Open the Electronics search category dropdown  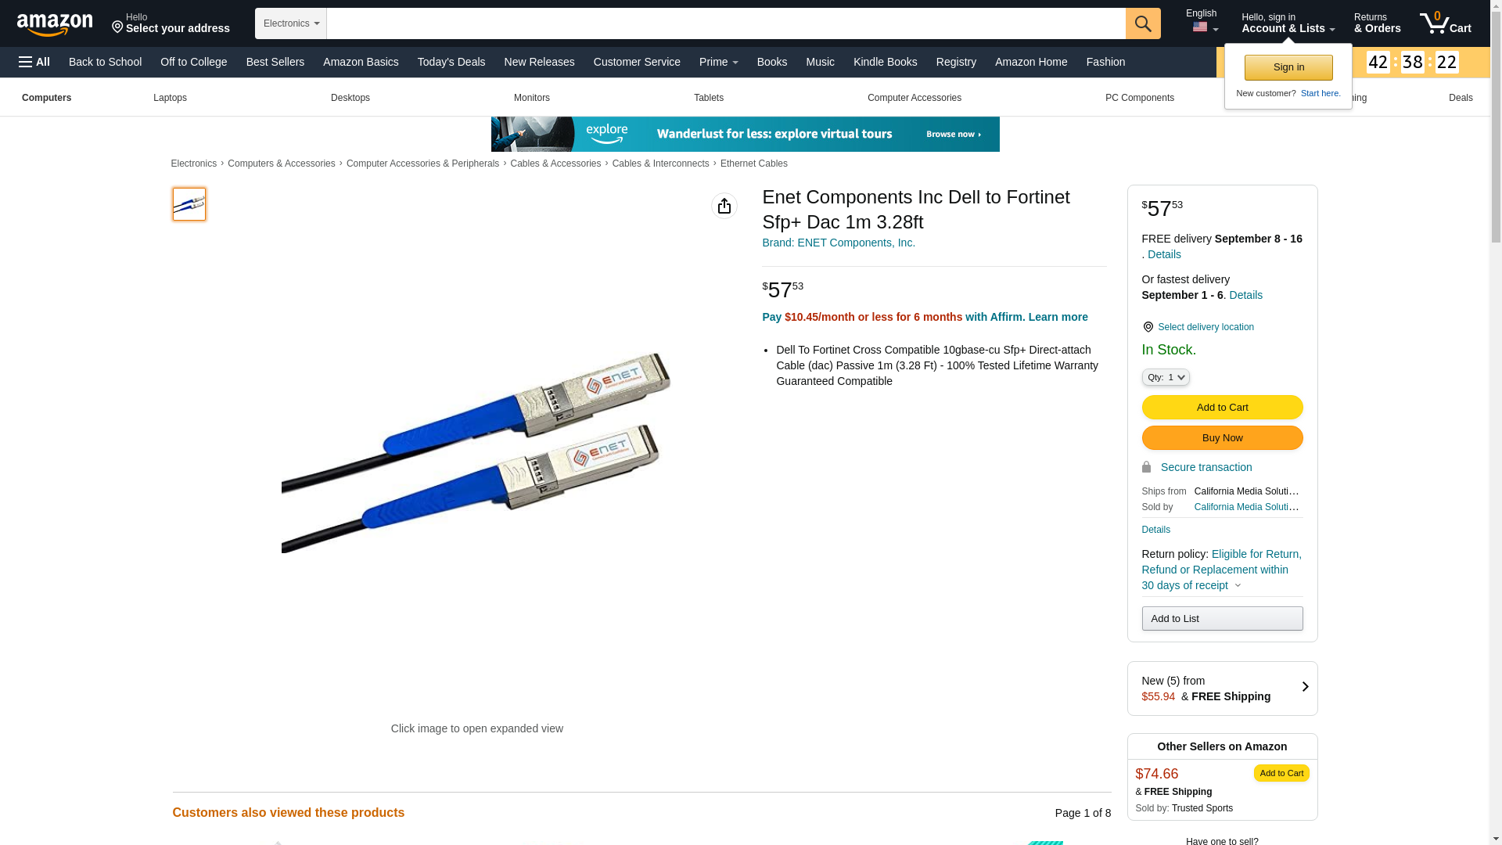click(x=291, y=23)
